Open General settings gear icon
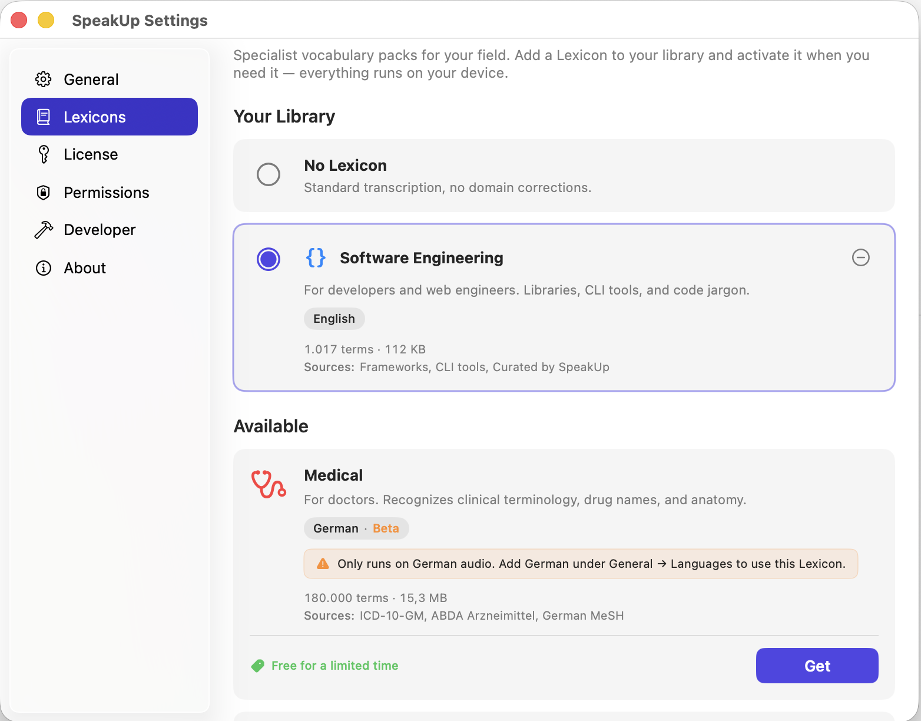The width and height of the screenshot is (921, 721). click(44, 80)
